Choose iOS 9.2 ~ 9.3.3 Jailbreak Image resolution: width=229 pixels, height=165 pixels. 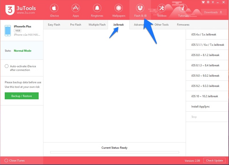click(207, 86)
